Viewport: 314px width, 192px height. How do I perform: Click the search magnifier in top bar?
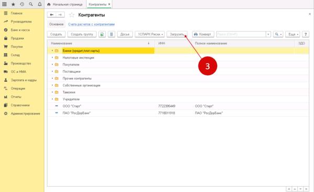[x=31, y=4]
